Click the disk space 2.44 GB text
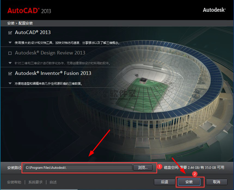 (194, 167)
